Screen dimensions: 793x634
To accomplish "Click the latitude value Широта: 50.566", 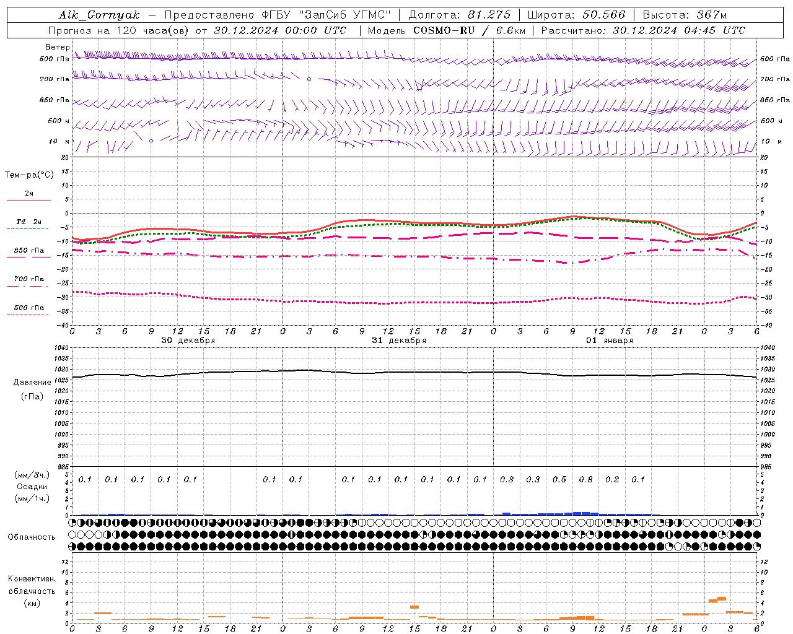I will coord(578,15).
